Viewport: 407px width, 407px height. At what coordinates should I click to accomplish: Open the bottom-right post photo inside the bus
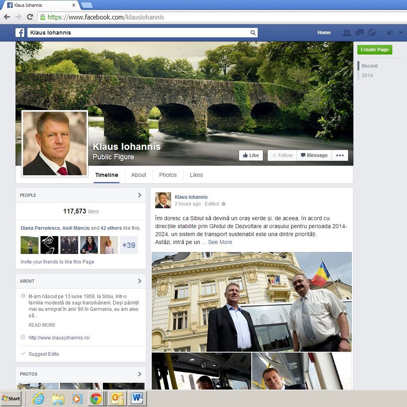click(302, 371)
